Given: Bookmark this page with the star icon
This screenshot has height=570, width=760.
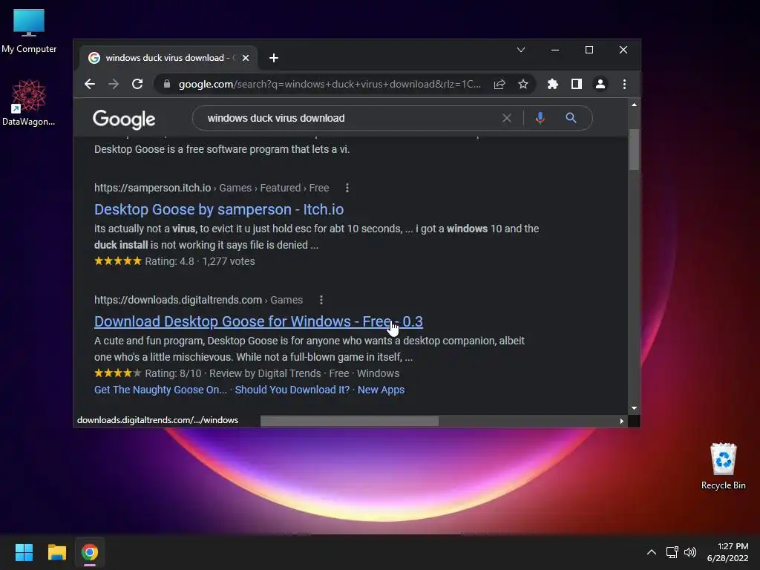Looking at the screenshot, I should [x=523, y=85].
